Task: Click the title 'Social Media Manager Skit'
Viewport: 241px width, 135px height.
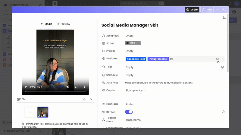Action: 130,25
